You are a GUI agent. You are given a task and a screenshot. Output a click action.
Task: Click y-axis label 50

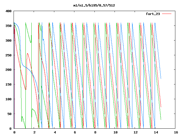tap(9, 114)
